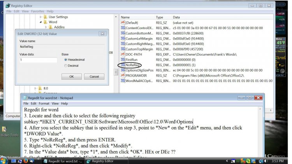Click the FirstRun value icon

coord(123,60)
